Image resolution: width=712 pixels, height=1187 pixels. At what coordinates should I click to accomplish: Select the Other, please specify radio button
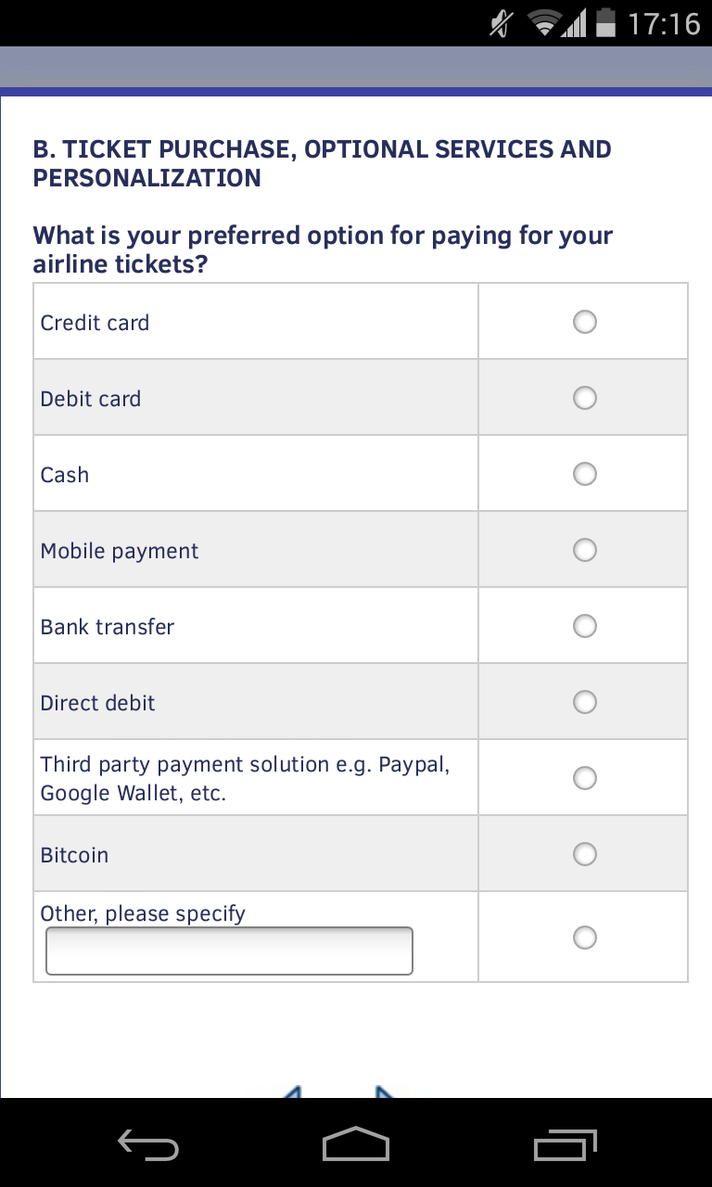pos(585,938)
